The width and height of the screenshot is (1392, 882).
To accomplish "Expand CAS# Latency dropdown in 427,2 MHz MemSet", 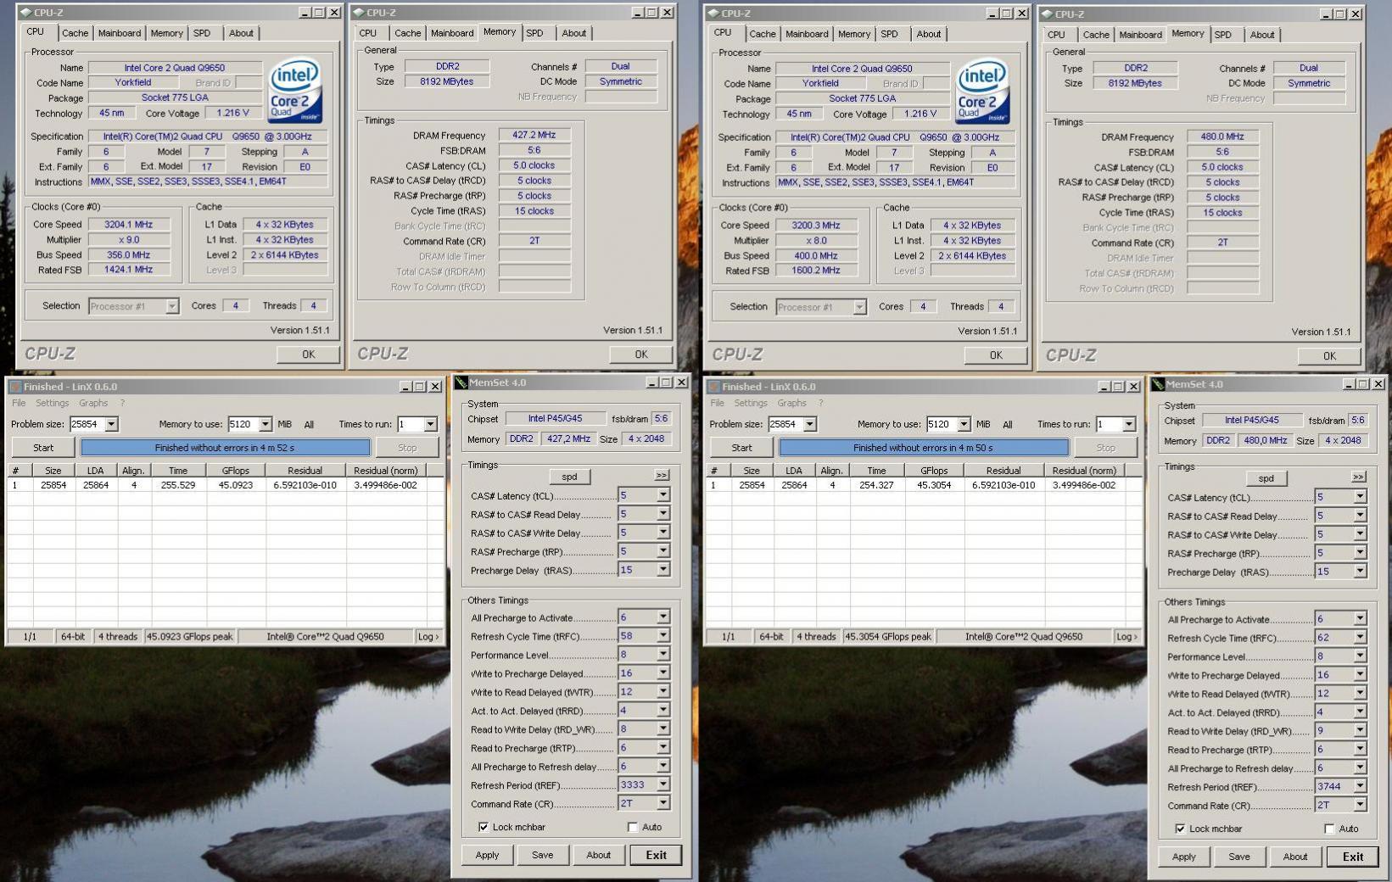I will click(663, 495).
